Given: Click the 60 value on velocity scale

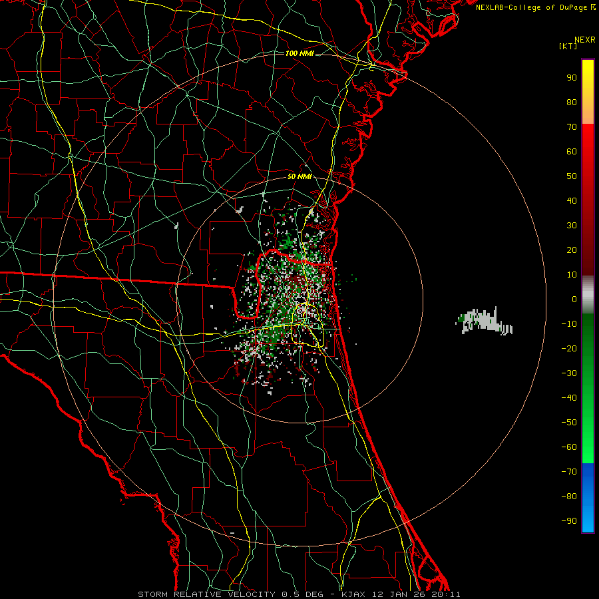Looking at the screenshot, I should [572, 152].
